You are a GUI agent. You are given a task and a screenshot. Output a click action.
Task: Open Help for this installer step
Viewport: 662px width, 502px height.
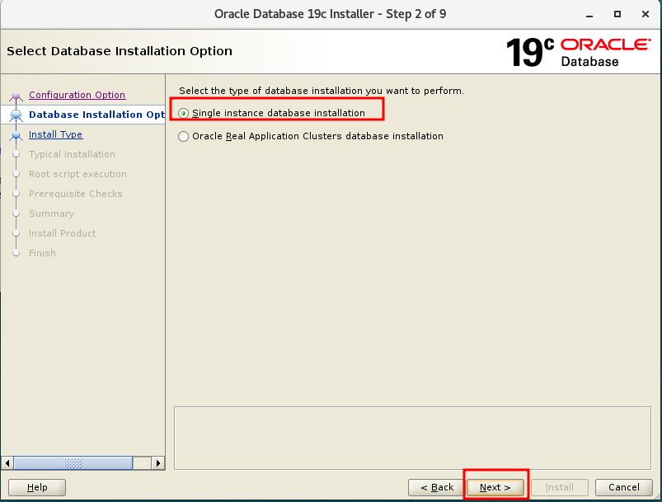tap(37, 487)
